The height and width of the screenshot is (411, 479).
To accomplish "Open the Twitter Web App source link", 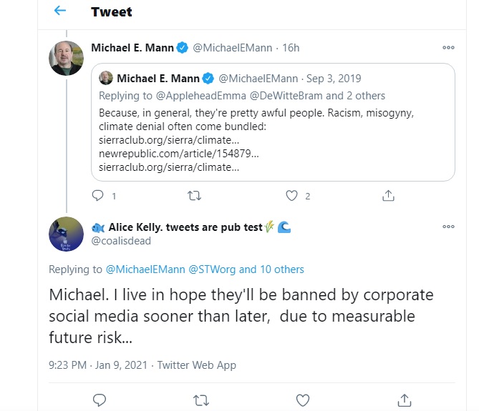I will click(196, 365).
